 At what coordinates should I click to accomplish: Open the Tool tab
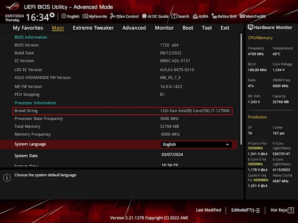(x=206, y=28)
